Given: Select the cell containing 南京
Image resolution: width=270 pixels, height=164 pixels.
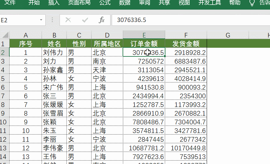Looking at the screenshot, I should 107,61.
